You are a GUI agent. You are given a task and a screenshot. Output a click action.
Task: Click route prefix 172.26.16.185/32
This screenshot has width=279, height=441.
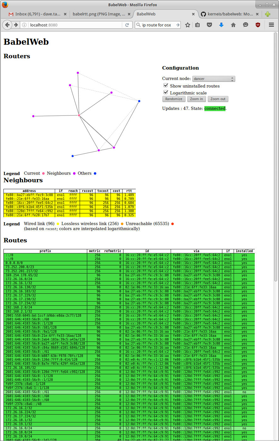click(21, 368)
